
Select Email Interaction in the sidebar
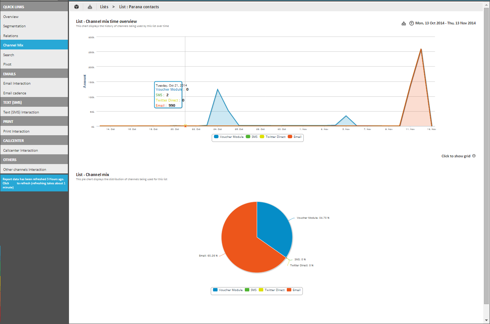(17, 84)
